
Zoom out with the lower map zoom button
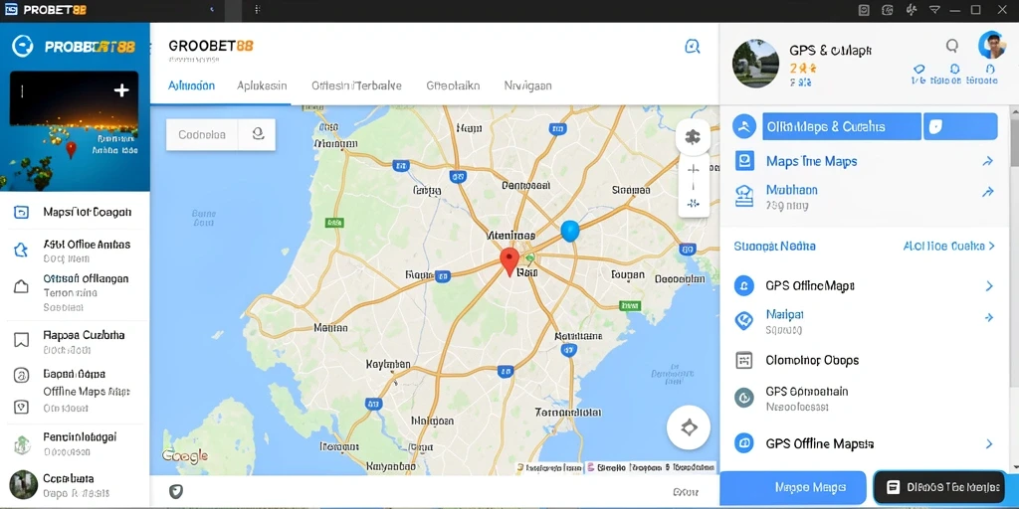(x=693, y=203)
